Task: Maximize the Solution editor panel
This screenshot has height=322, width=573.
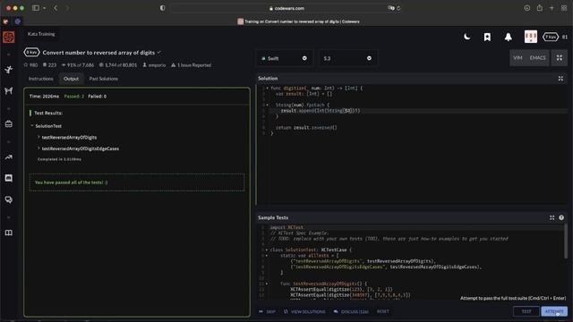Action: click(x=560, y=79)
